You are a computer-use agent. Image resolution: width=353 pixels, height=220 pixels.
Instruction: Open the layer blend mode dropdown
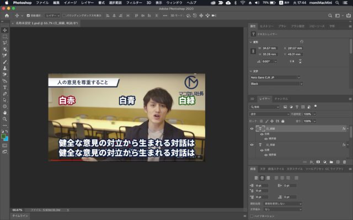(270, 114)
